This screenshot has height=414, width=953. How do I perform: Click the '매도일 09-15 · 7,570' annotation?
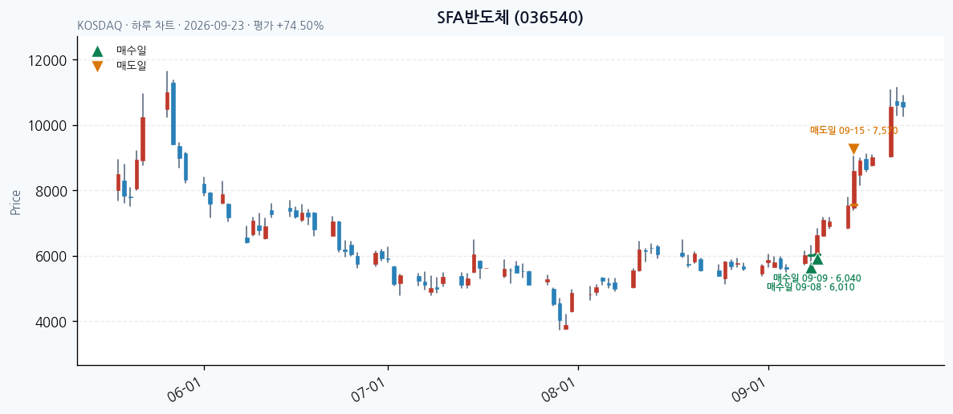tap(854, 130)
